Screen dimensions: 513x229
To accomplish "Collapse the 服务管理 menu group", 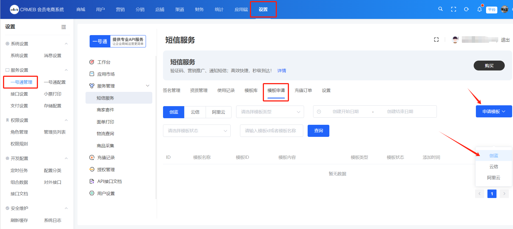I will pos(147,86).
